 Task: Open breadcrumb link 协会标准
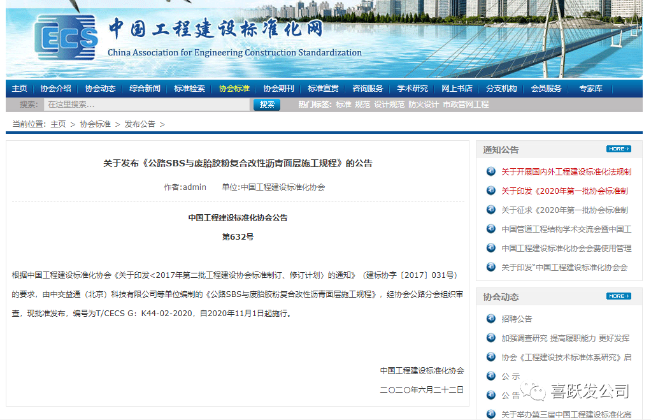[96, 125]
